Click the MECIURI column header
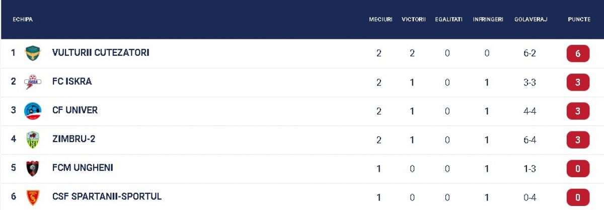 coord(381,19)
